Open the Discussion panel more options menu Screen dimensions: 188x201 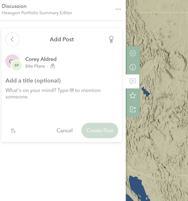[118, 9]
